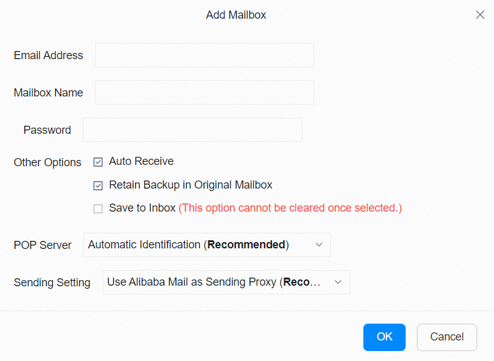Viewport: 494px width, 361px height.
Task: Click the Other Options label
Action: coord(47,162)
